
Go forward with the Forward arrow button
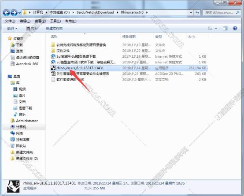point(14,13)
